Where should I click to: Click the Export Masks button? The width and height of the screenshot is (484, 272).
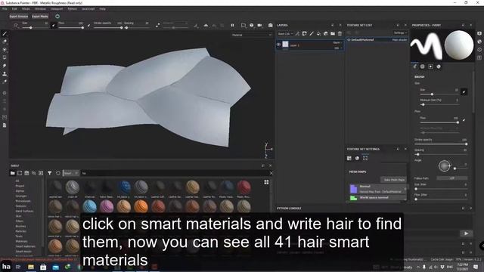pos(40,17)
